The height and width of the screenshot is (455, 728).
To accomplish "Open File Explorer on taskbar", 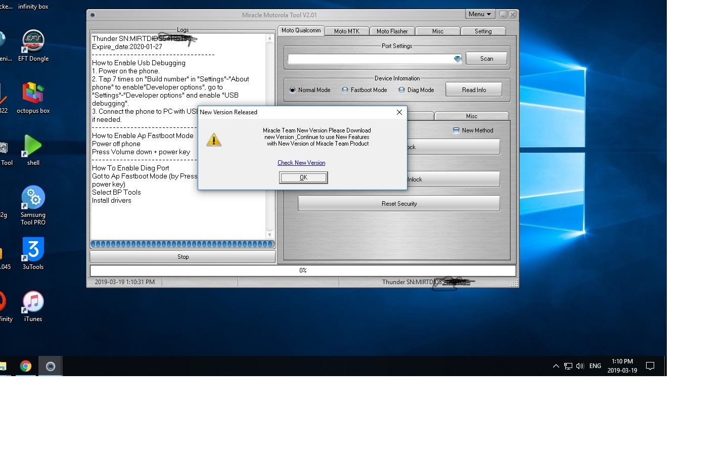I will coord(3,366).
